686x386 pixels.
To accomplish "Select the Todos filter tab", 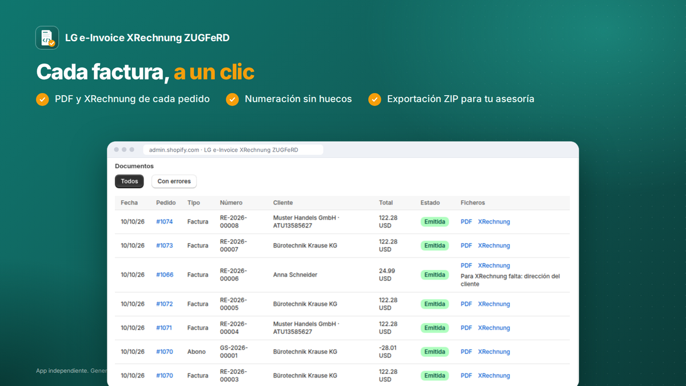I will click(129, 181).
